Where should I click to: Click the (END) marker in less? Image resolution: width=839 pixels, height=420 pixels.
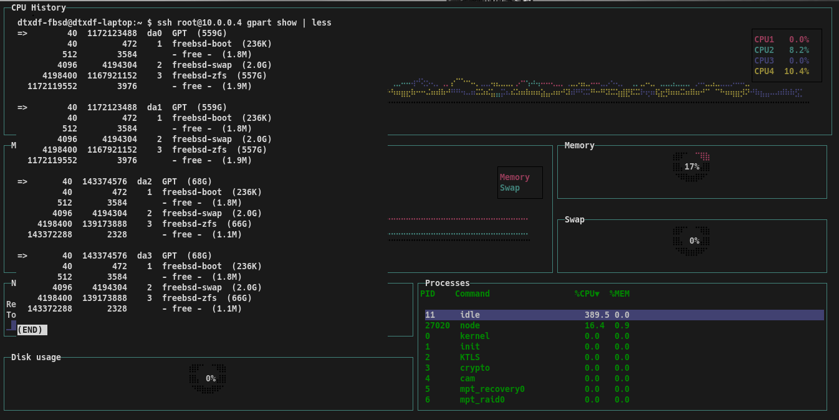pos(32,330)
